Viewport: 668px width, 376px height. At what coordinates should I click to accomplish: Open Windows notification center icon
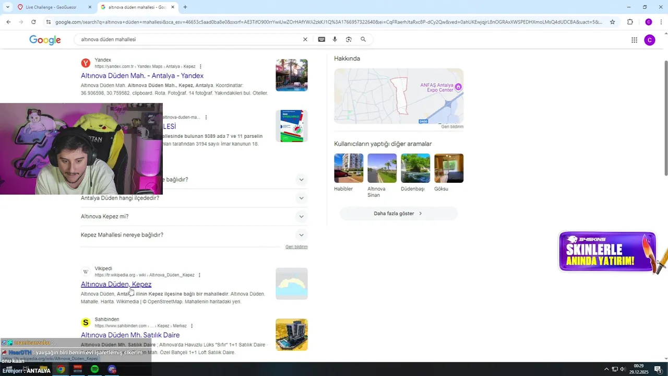(x=658, y=369)
